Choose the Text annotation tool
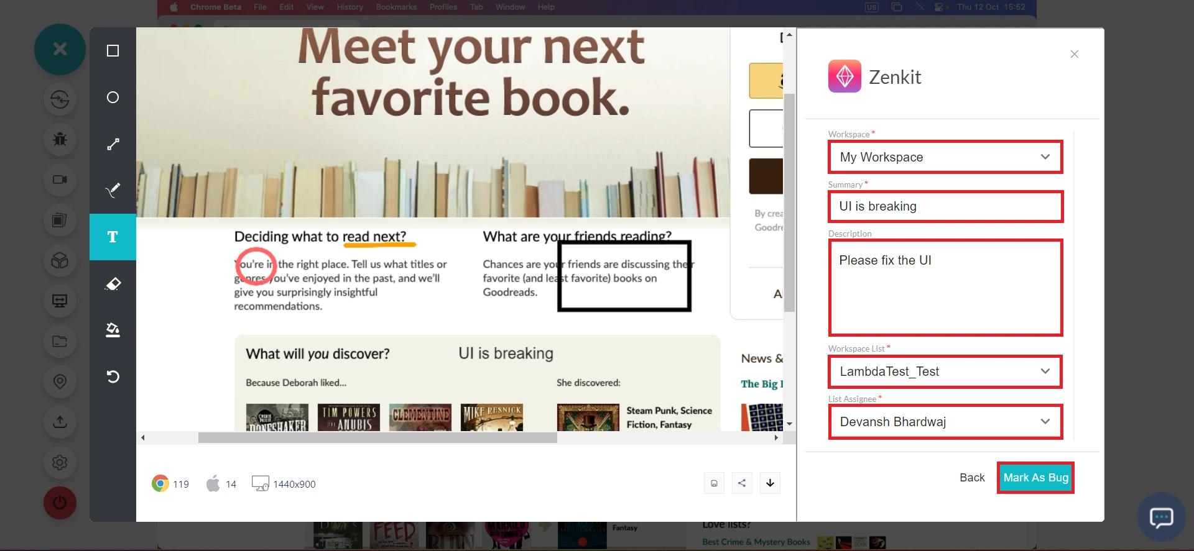 tap(113, 237)
